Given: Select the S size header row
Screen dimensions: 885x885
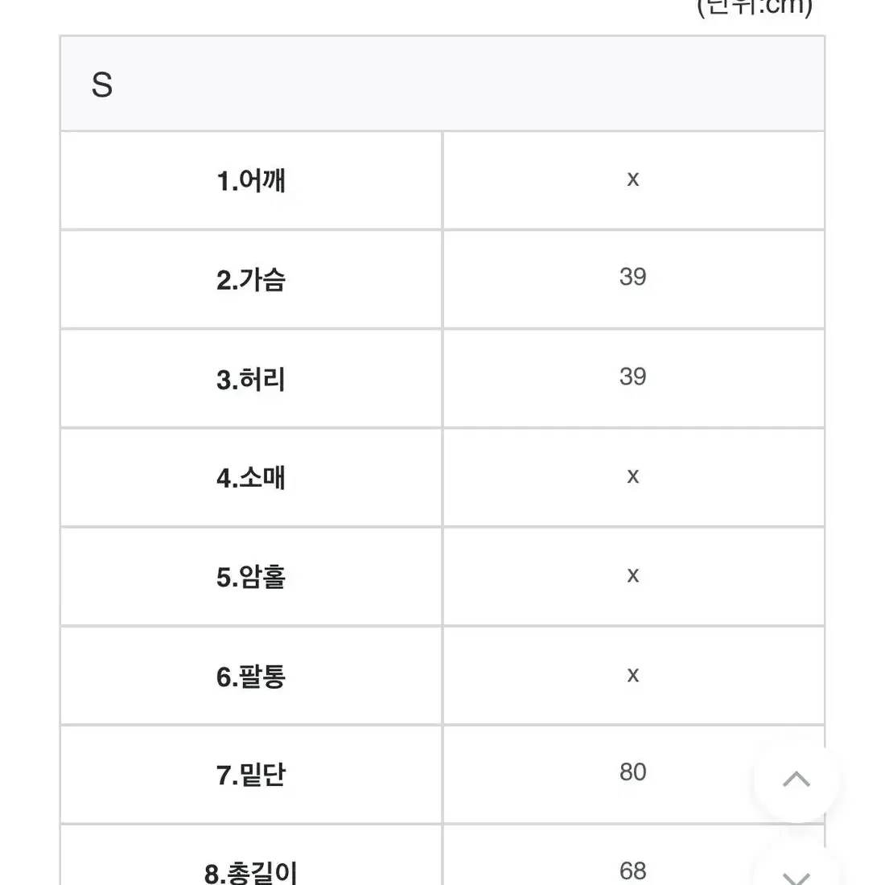Looking at the screenshot, I should pyautogui.click(x=442, y=84).
